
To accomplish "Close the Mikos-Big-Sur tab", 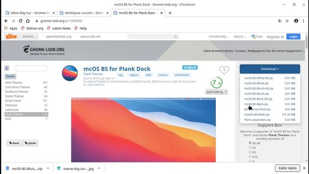I will [x=54, y=13].
